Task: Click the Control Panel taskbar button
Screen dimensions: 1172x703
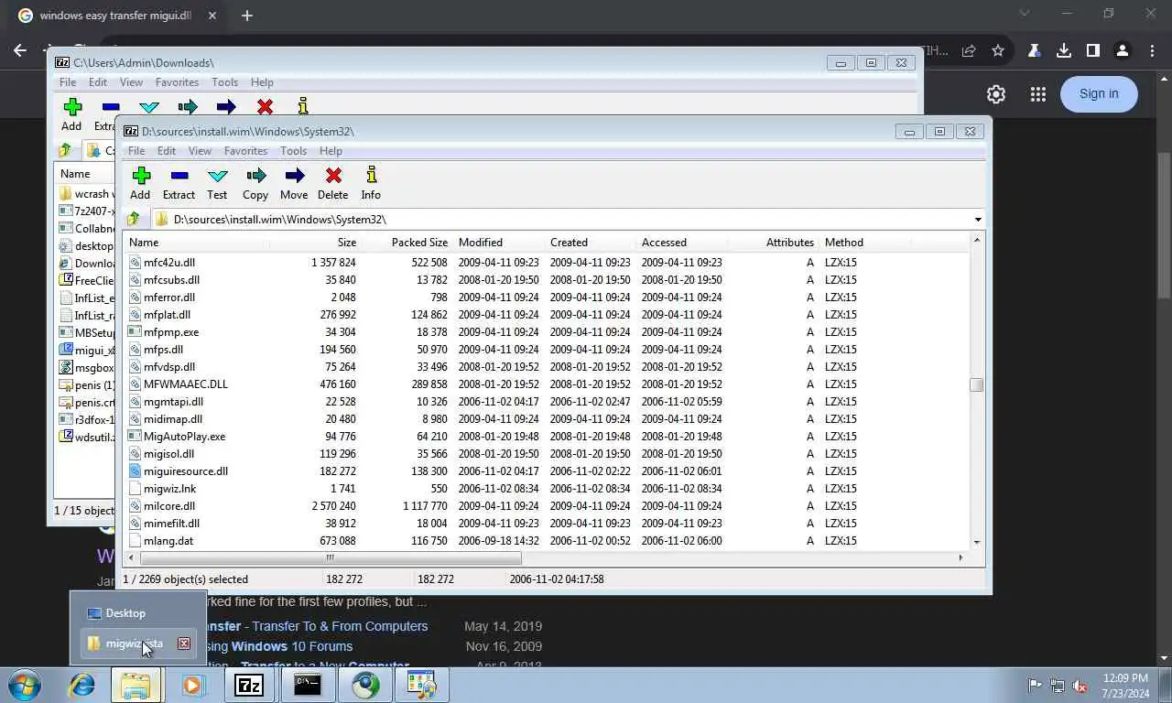Action: 422,685
